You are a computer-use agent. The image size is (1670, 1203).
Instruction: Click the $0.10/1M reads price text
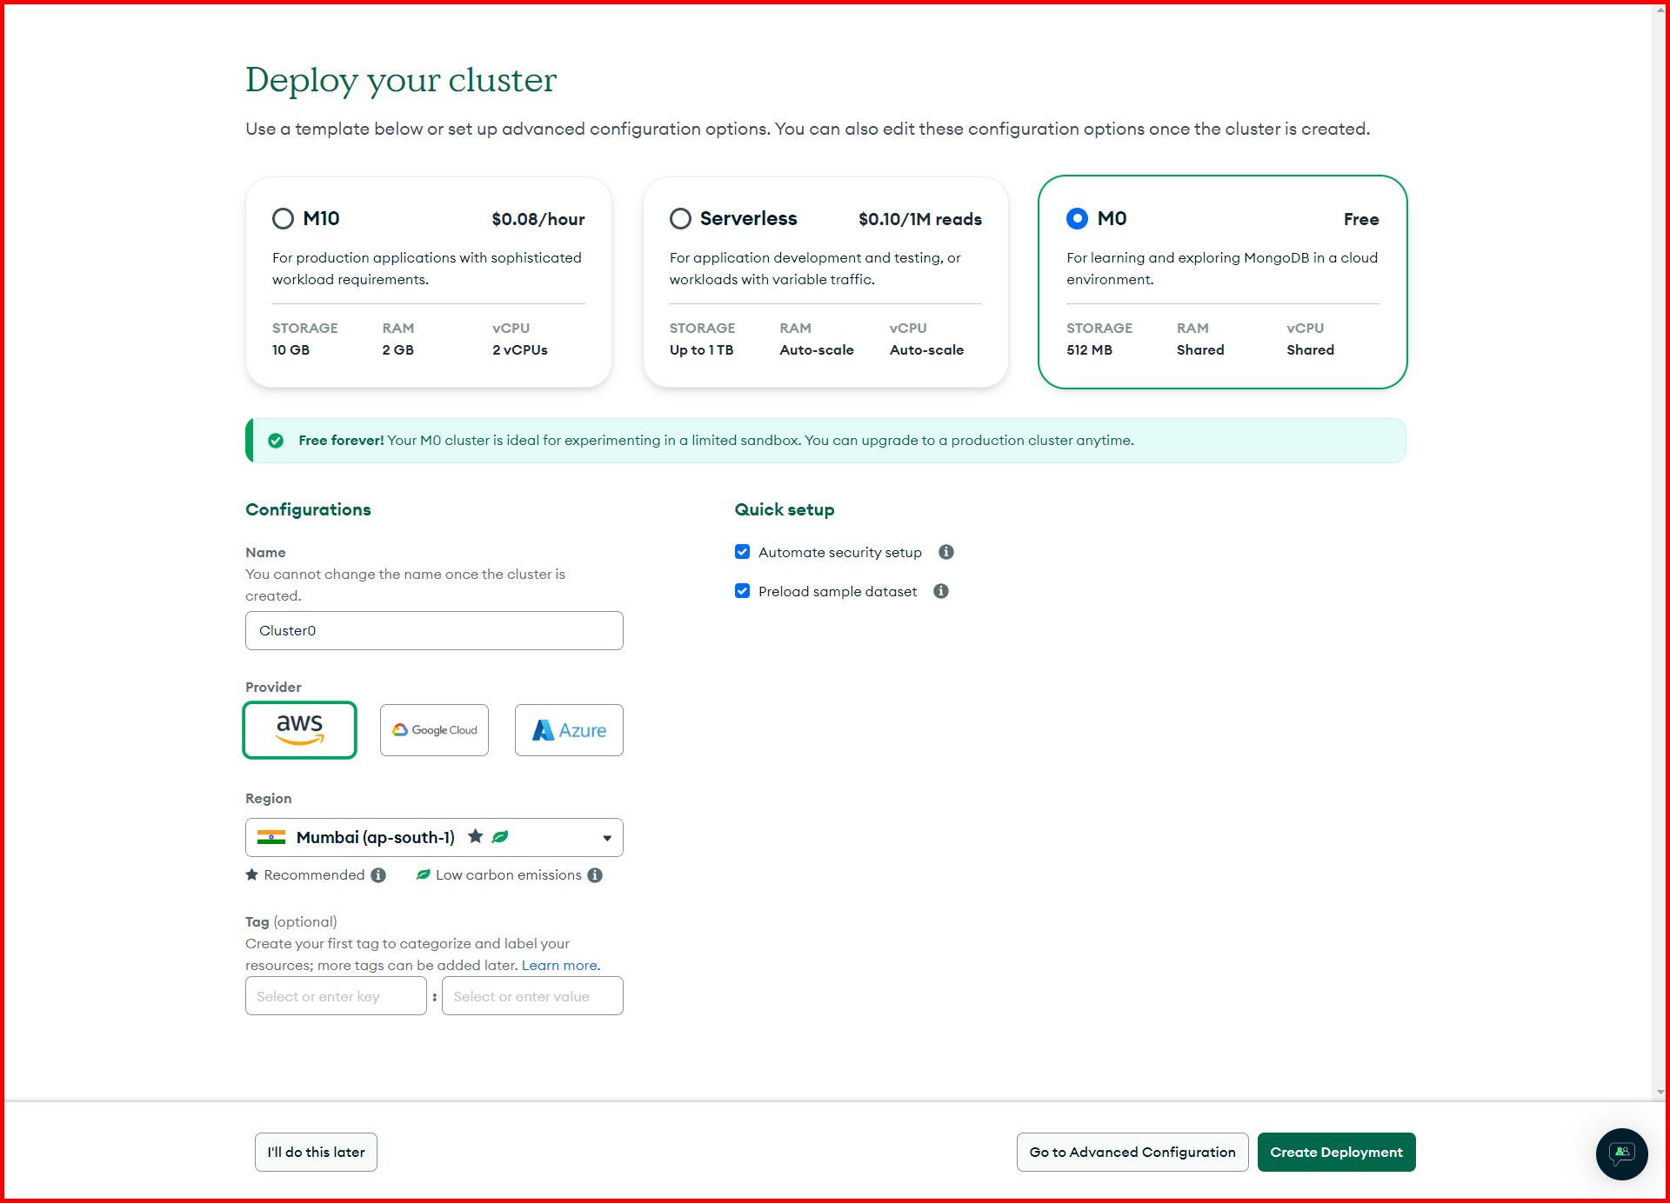[920, 219]
